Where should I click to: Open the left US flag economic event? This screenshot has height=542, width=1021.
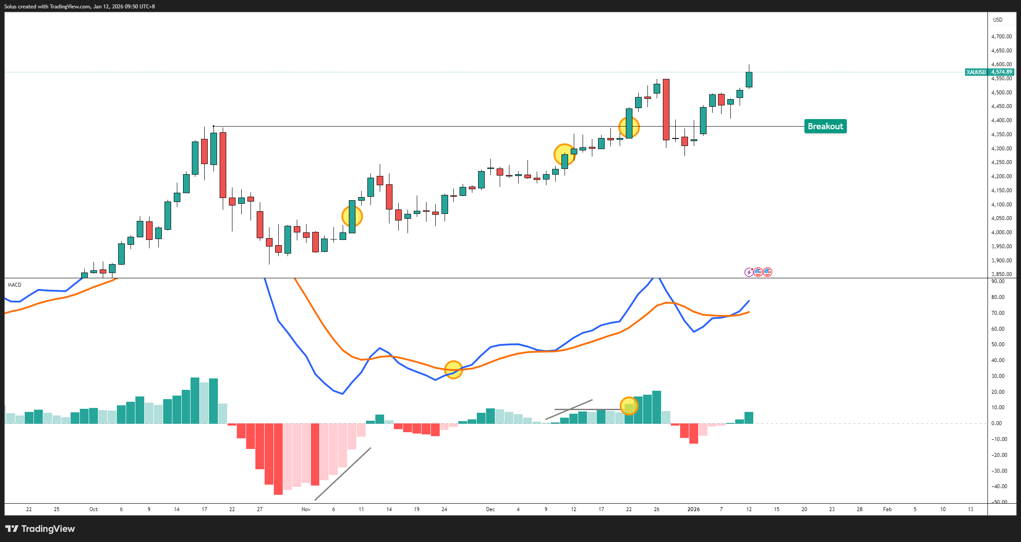pyautogui.click(x=758, y=272)
